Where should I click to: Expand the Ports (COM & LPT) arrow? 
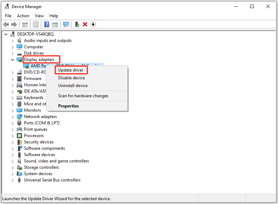click(x=12, y=123)
